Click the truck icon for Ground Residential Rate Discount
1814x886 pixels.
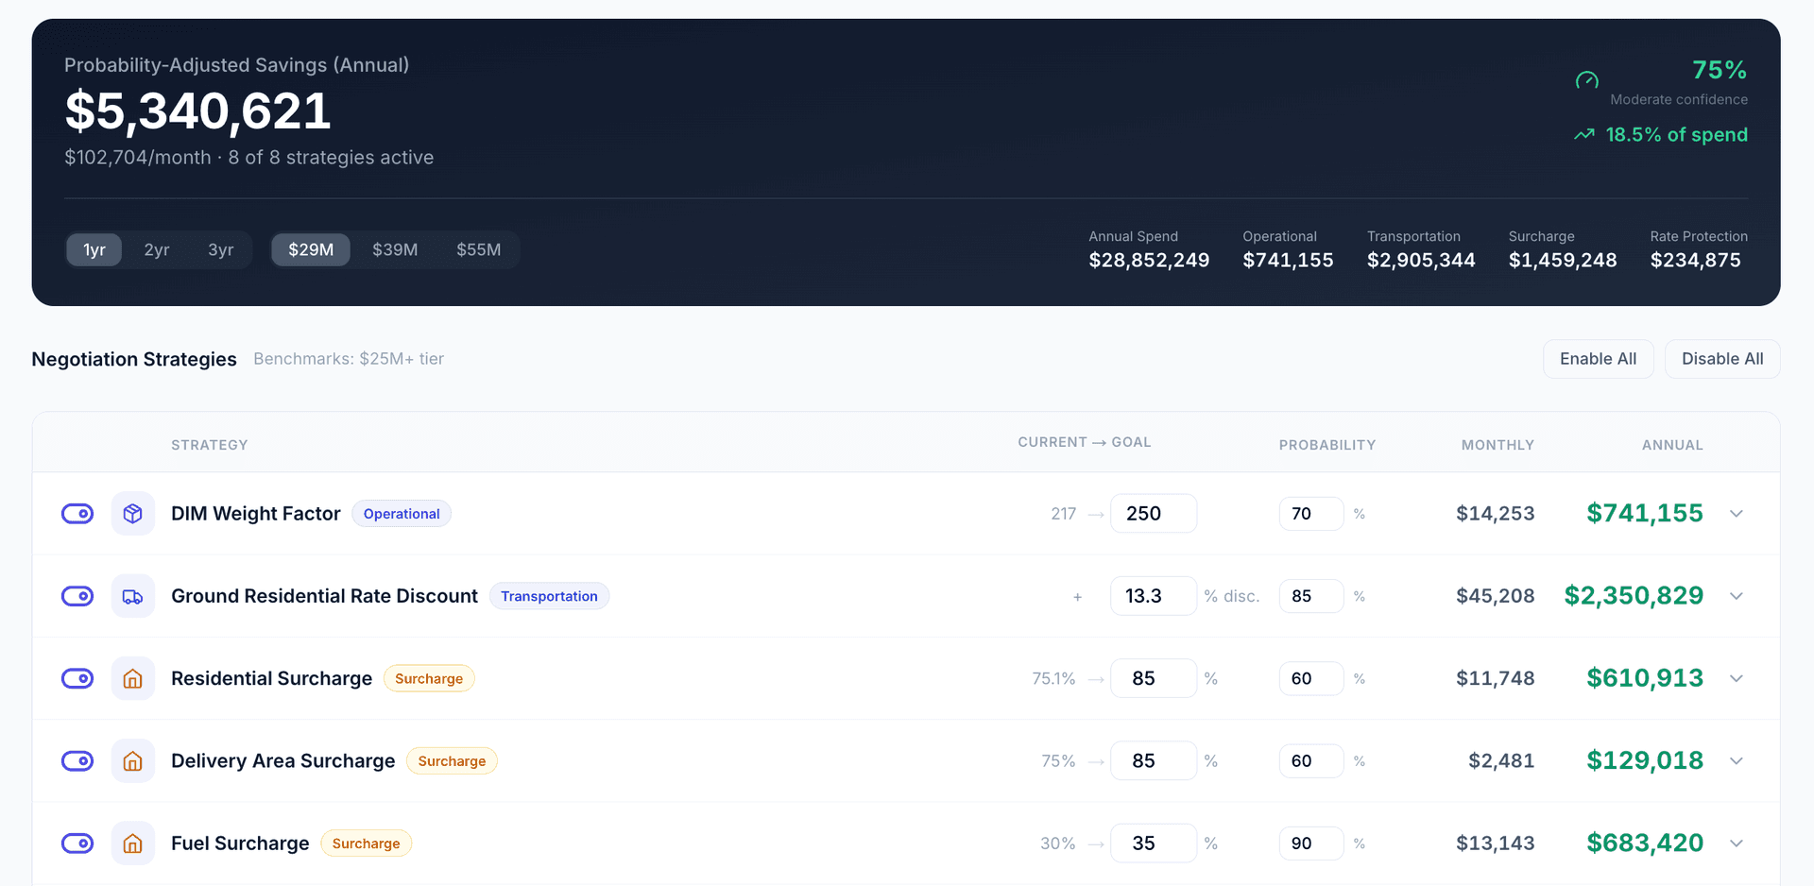(132, 596)
